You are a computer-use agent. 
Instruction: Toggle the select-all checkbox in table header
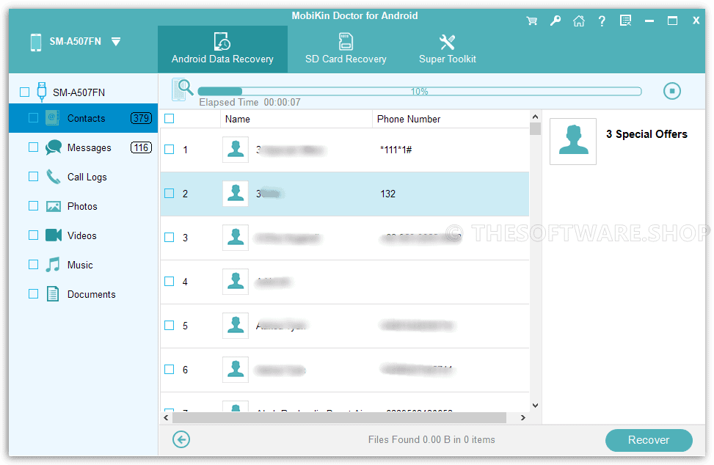[170, 119]
